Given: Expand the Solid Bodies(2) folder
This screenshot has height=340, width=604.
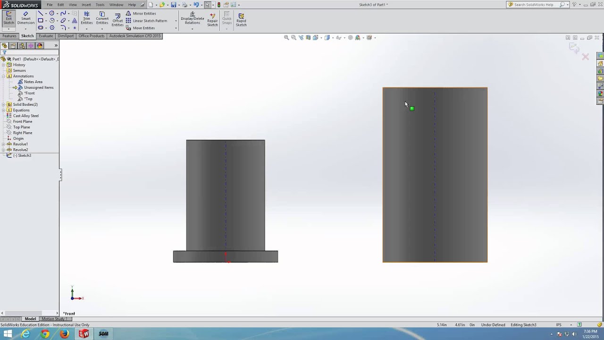Looking at the screenshot, I should coord(3,104).
